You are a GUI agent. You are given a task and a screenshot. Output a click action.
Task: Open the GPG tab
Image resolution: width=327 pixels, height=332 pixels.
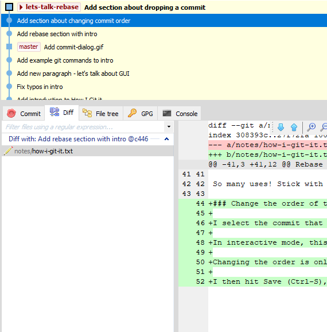(140, 114)
